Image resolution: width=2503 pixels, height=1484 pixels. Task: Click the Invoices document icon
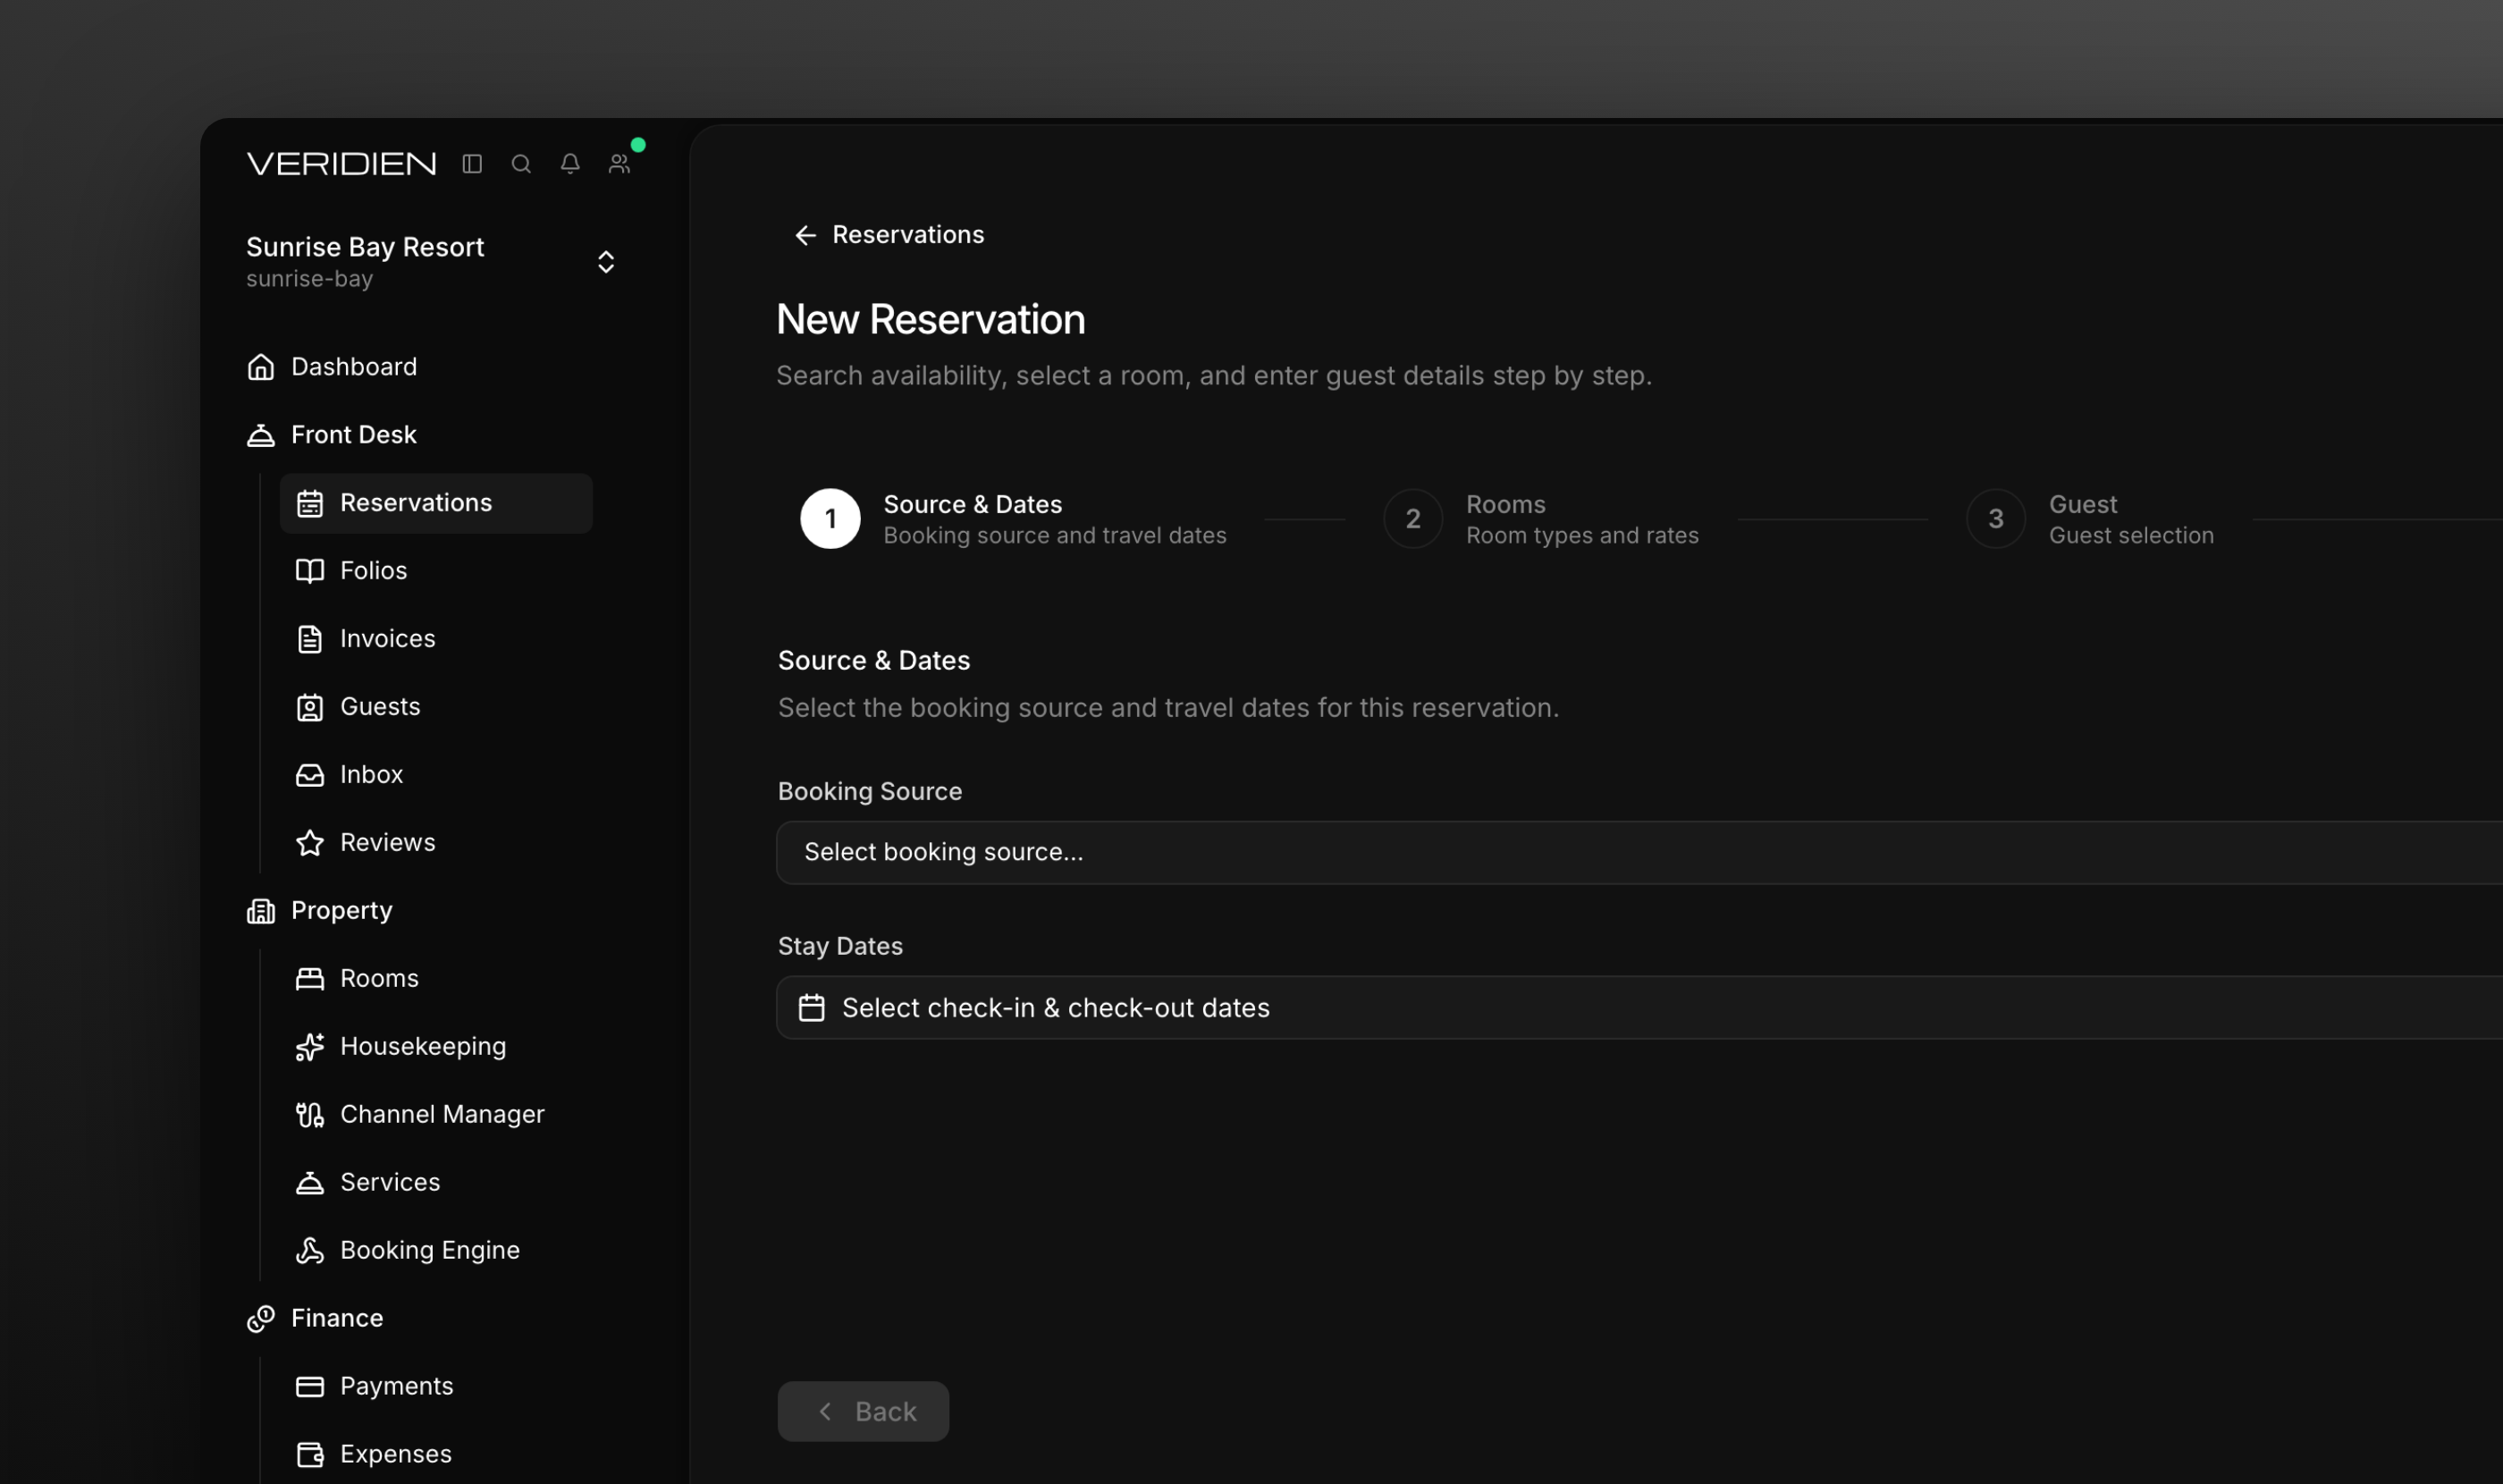point(310,639)
